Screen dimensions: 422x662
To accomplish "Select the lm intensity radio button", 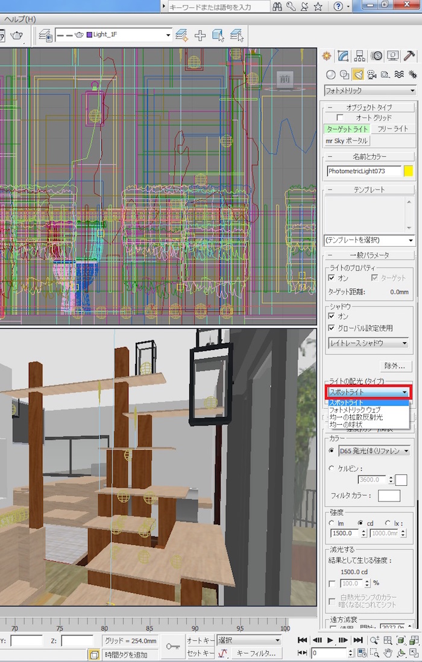I will [x=332, y=523].
